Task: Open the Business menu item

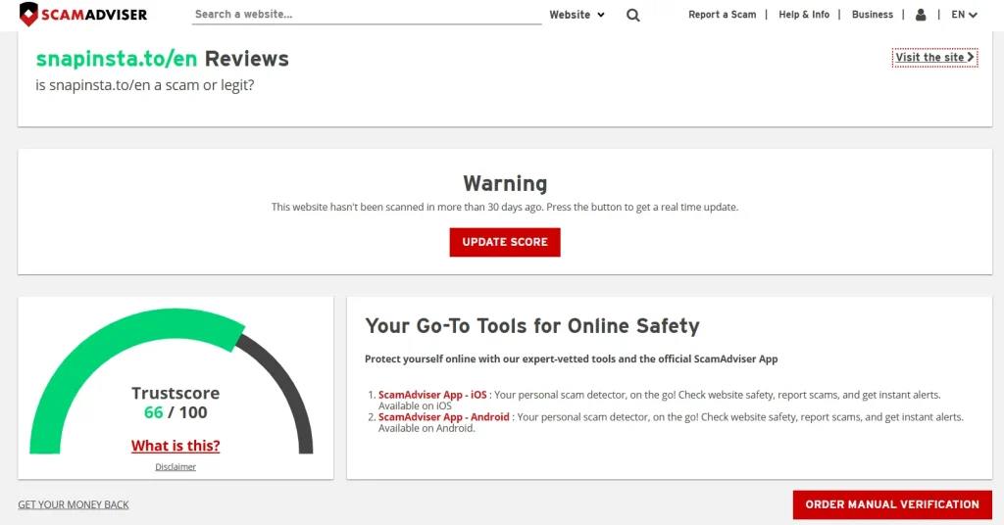Action: 872,15
